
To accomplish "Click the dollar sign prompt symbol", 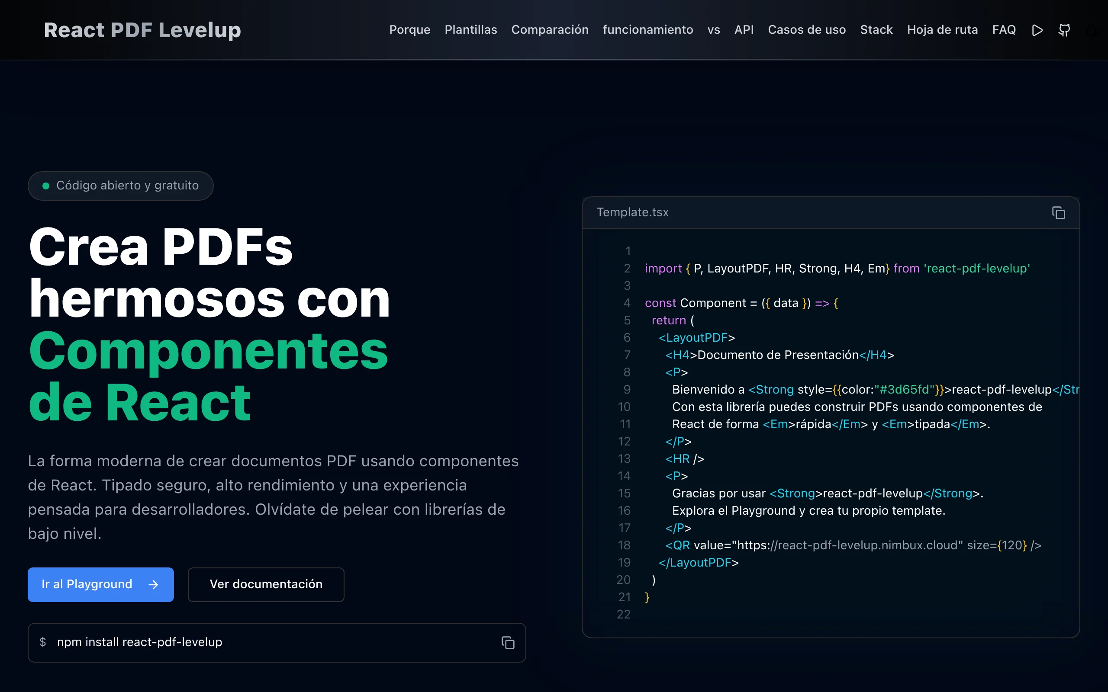I will pyautogui.click(x=42, y=642).
